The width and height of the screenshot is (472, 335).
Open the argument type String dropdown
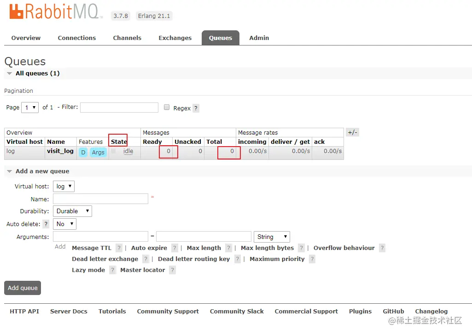click(272, 237)
